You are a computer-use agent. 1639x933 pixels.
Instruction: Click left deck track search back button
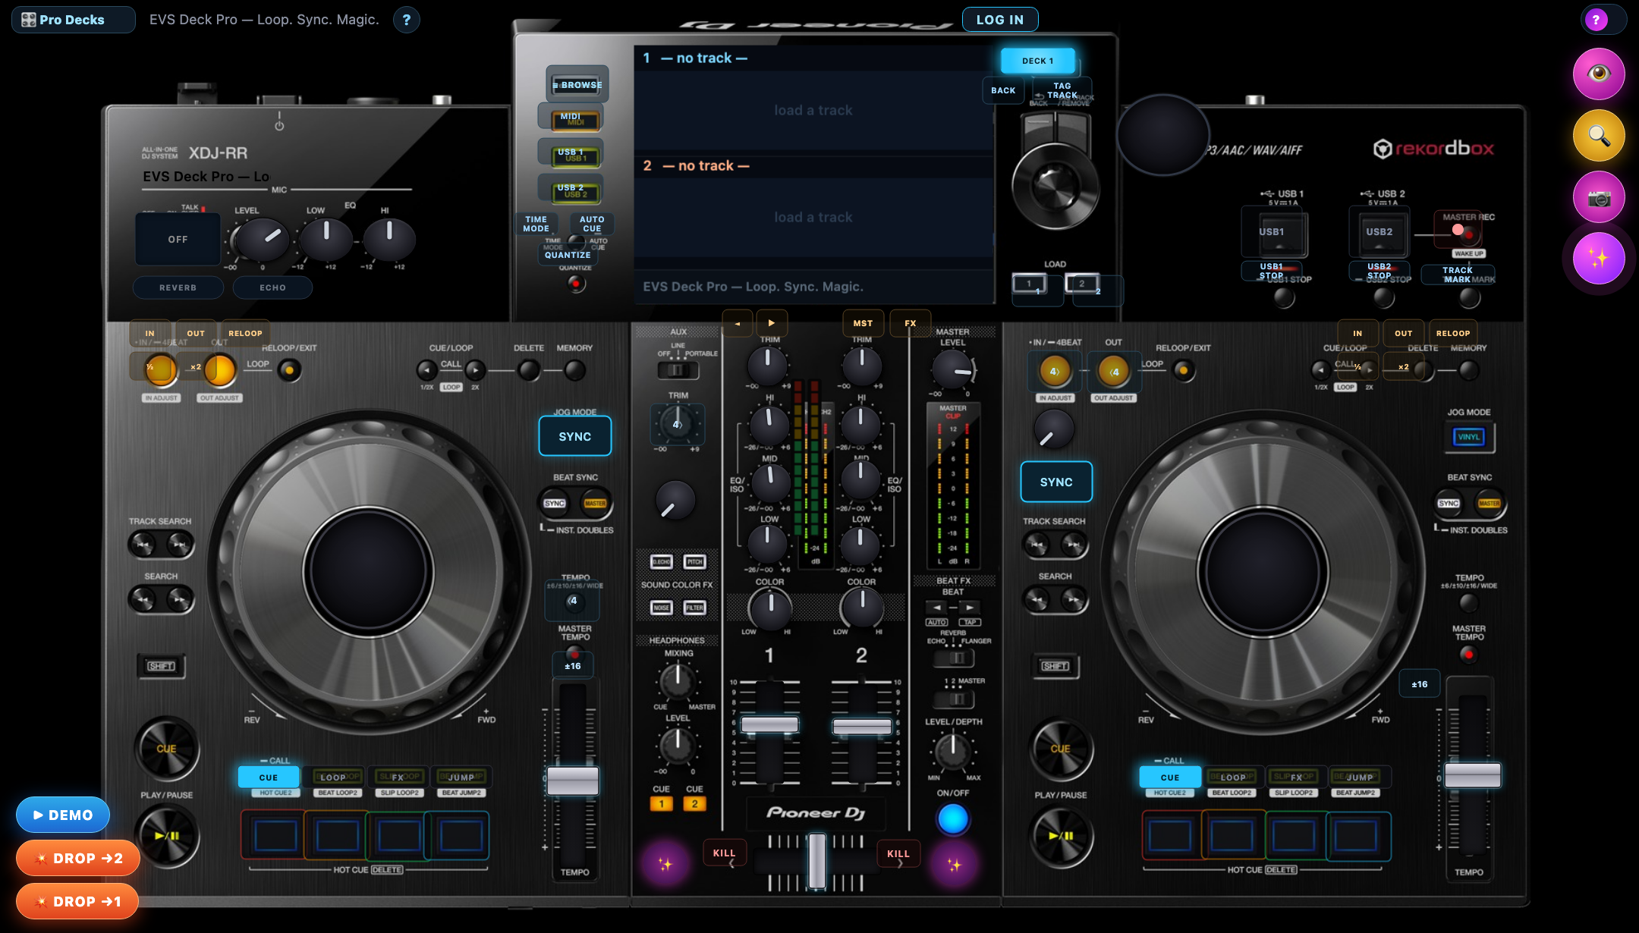143,544
